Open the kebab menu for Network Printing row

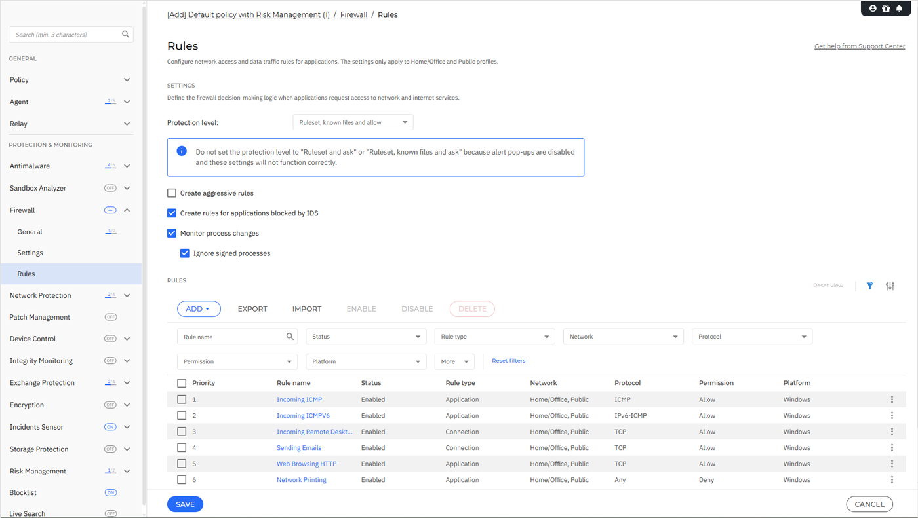(x=892, y=480)
